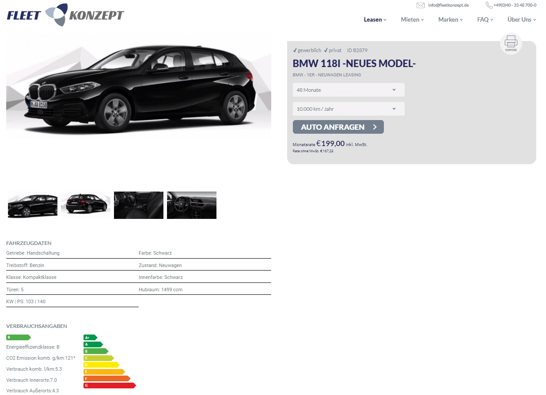The image size is (546, 395).
Task: Click the 'gewerblich' checkmark label
Action: tap(307, 50)
